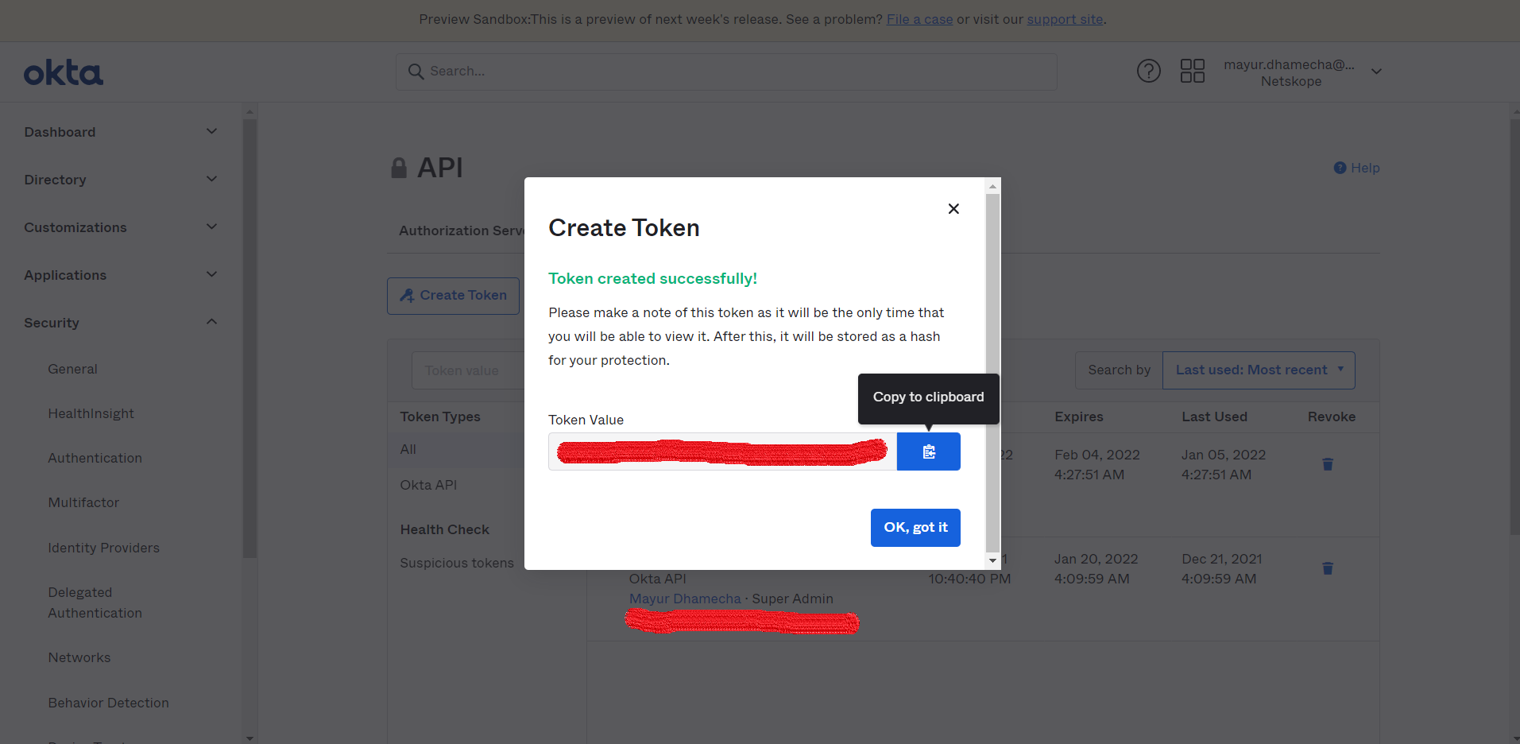Expand the Customizations menu
The width and height of the screenshot is (1520, 744).
pos(121,227)
